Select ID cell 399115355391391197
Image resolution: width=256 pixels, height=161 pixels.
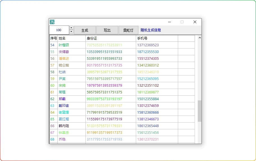point(111,105)
